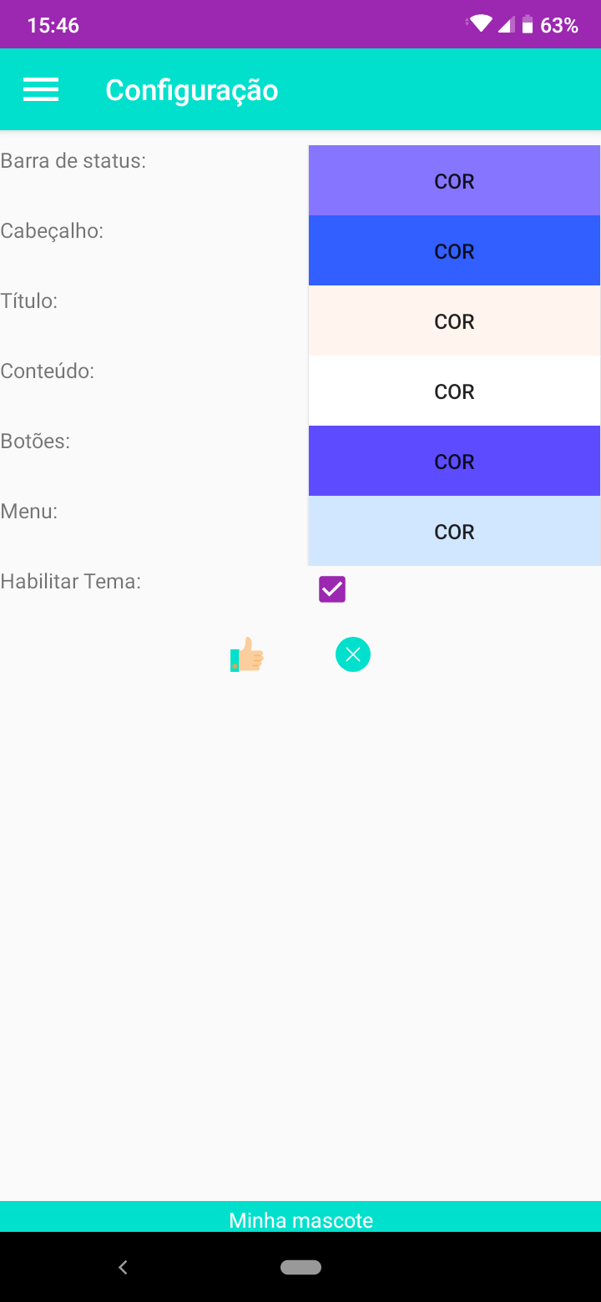Tap the battery icon in status bar
This screenshot has height=1302, width=601.
pyautogui.click(x=528, y=25)
